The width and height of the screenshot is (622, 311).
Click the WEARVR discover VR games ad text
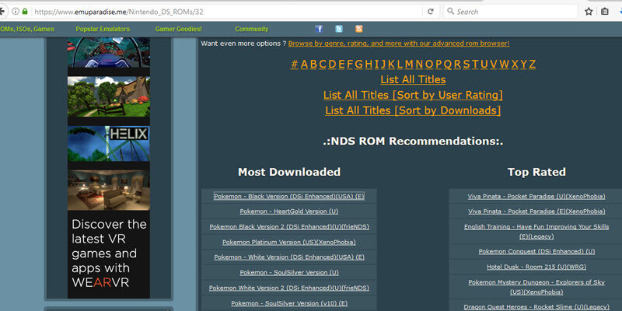(109, 253)
